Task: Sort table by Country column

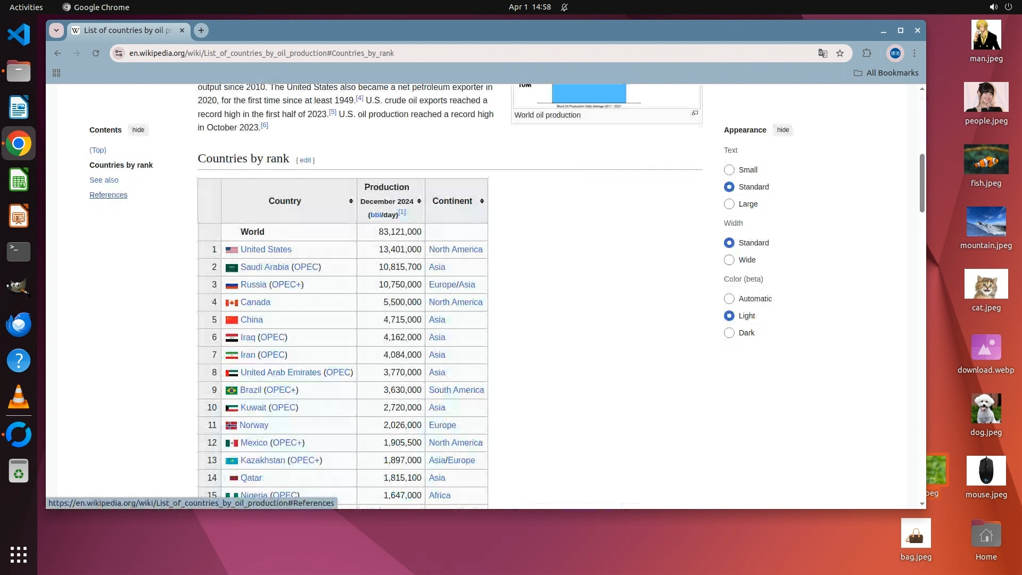Action: click(x=351, y=201)
